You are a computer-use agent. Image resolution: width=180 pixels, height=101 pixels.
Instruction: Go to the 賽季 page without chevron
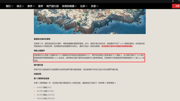click(40, 6)
